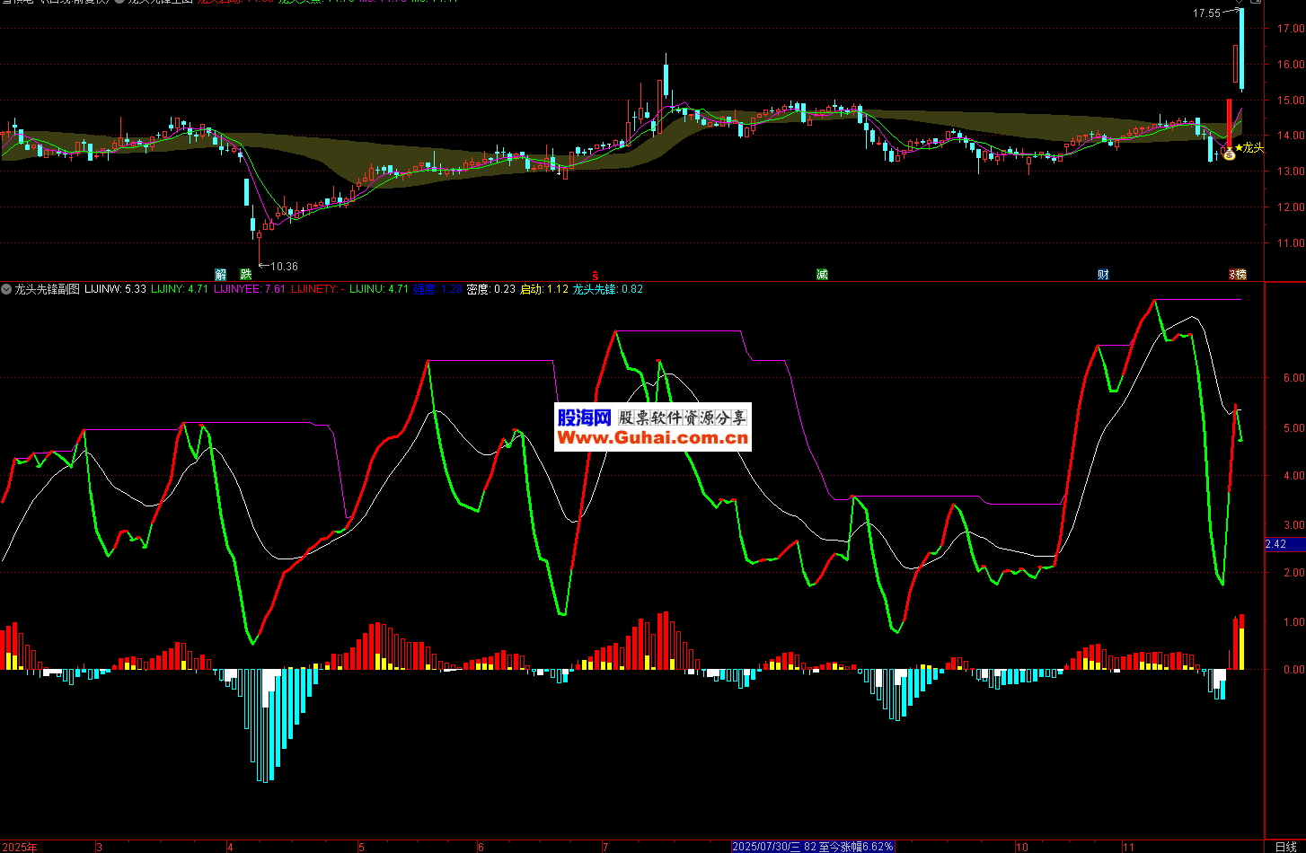Click the Www.Guhai.com.cn watermark link
This screenshot has width=1306, height=853.
point(652,438)
